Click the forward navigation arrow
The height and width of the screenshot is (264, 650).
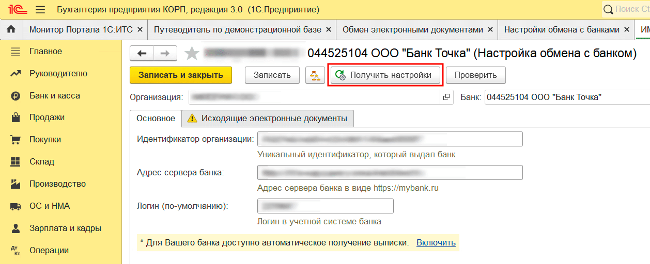pyautogui.click(x=165, y=53)
